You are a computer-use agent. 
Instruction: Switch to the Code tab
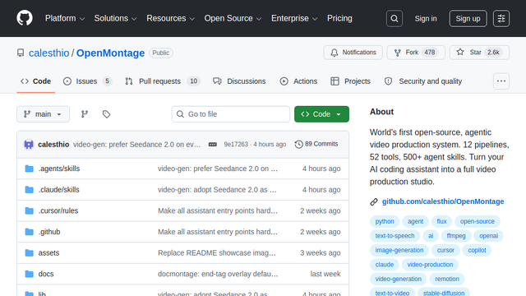point(35,81)
